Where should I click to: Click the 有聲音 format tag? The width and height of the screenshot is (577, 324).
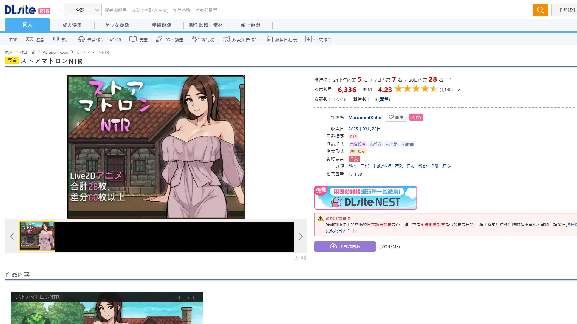click(375, 144)
